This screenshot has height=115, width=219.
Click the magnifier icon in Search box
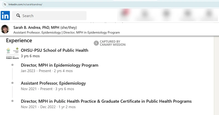click(x=18, y=16)
